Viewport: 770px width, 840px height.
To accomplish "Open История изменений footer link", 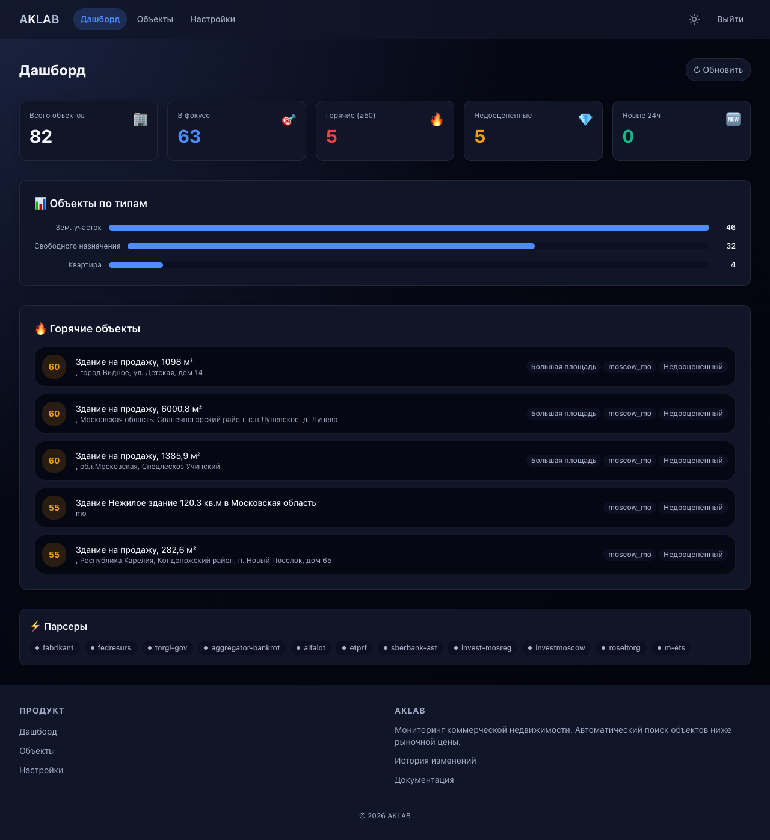I will click(x=435, y=761).
